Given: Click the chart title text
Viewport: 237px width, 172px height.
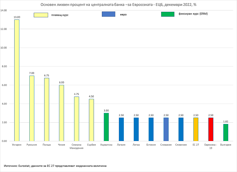Looking at the screenshot, I should (119, 5).
